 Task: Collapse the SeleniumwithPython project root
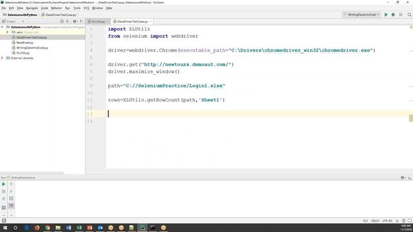click(3, 27)
